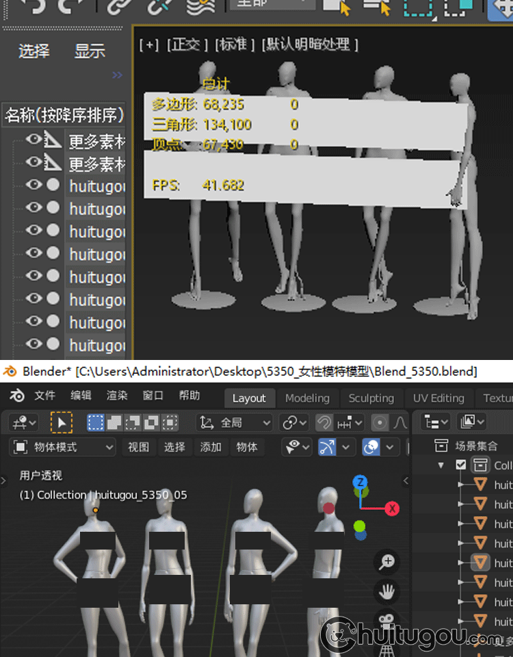Image resolution: width=513 pixels, height=657 pixels.
Task: Select the Blender tweak cursor tool
Action: [x=62, y=422]
